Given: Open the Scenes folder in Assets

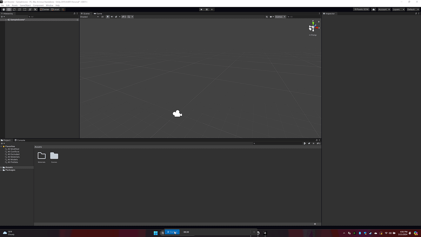Looking at the screenshot, I should 54,156.
